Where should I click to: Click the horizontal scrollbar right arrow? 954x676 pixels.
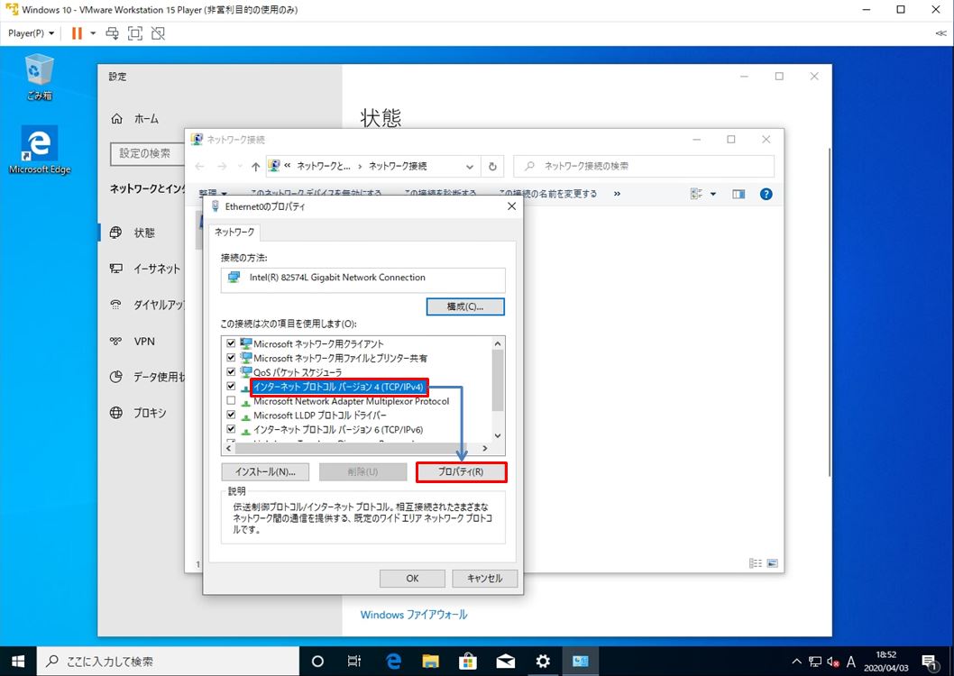(485, 449)
